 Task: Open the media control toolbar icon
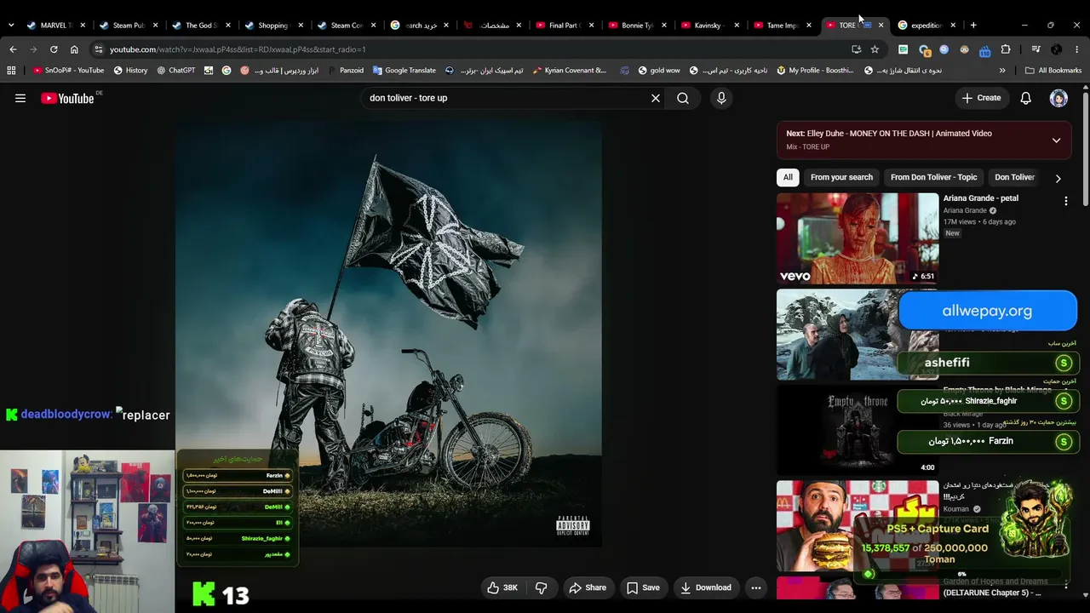click(1035, 49)
